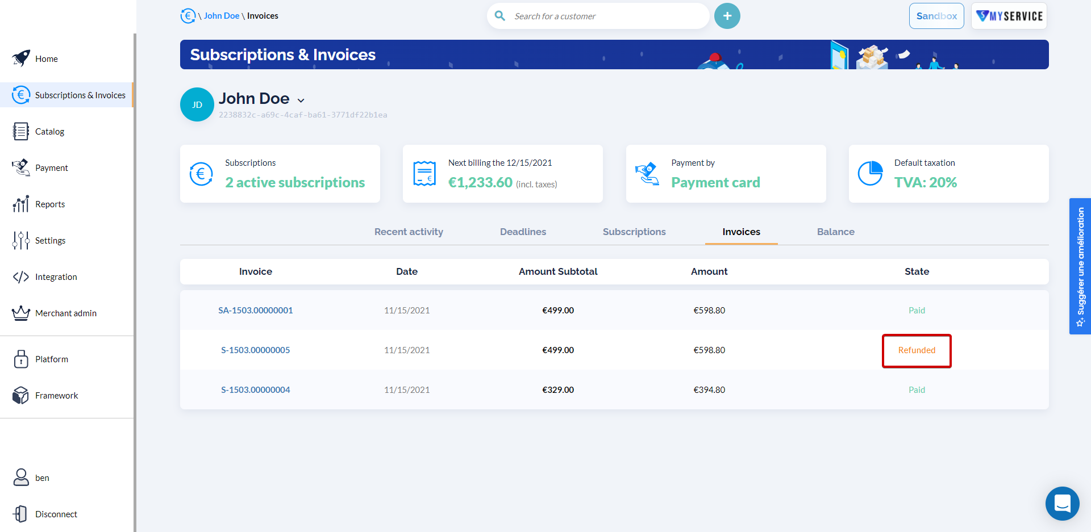Click Disconnect label in sidebar
Image resolution: width=1091 pixels, height=532 pixels.
pyautogui.click(x=56, y=514)
